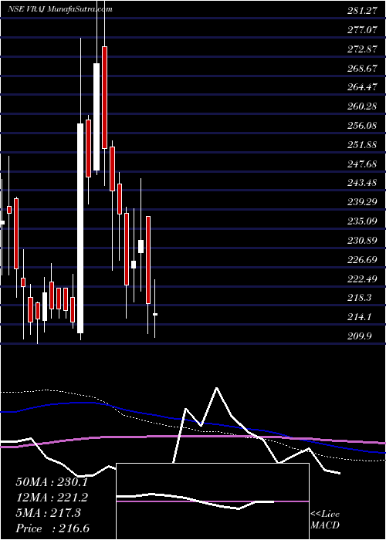Click the 239.29 price axis label
Viewport: 386px width, 540px height.
click(361, 202)
